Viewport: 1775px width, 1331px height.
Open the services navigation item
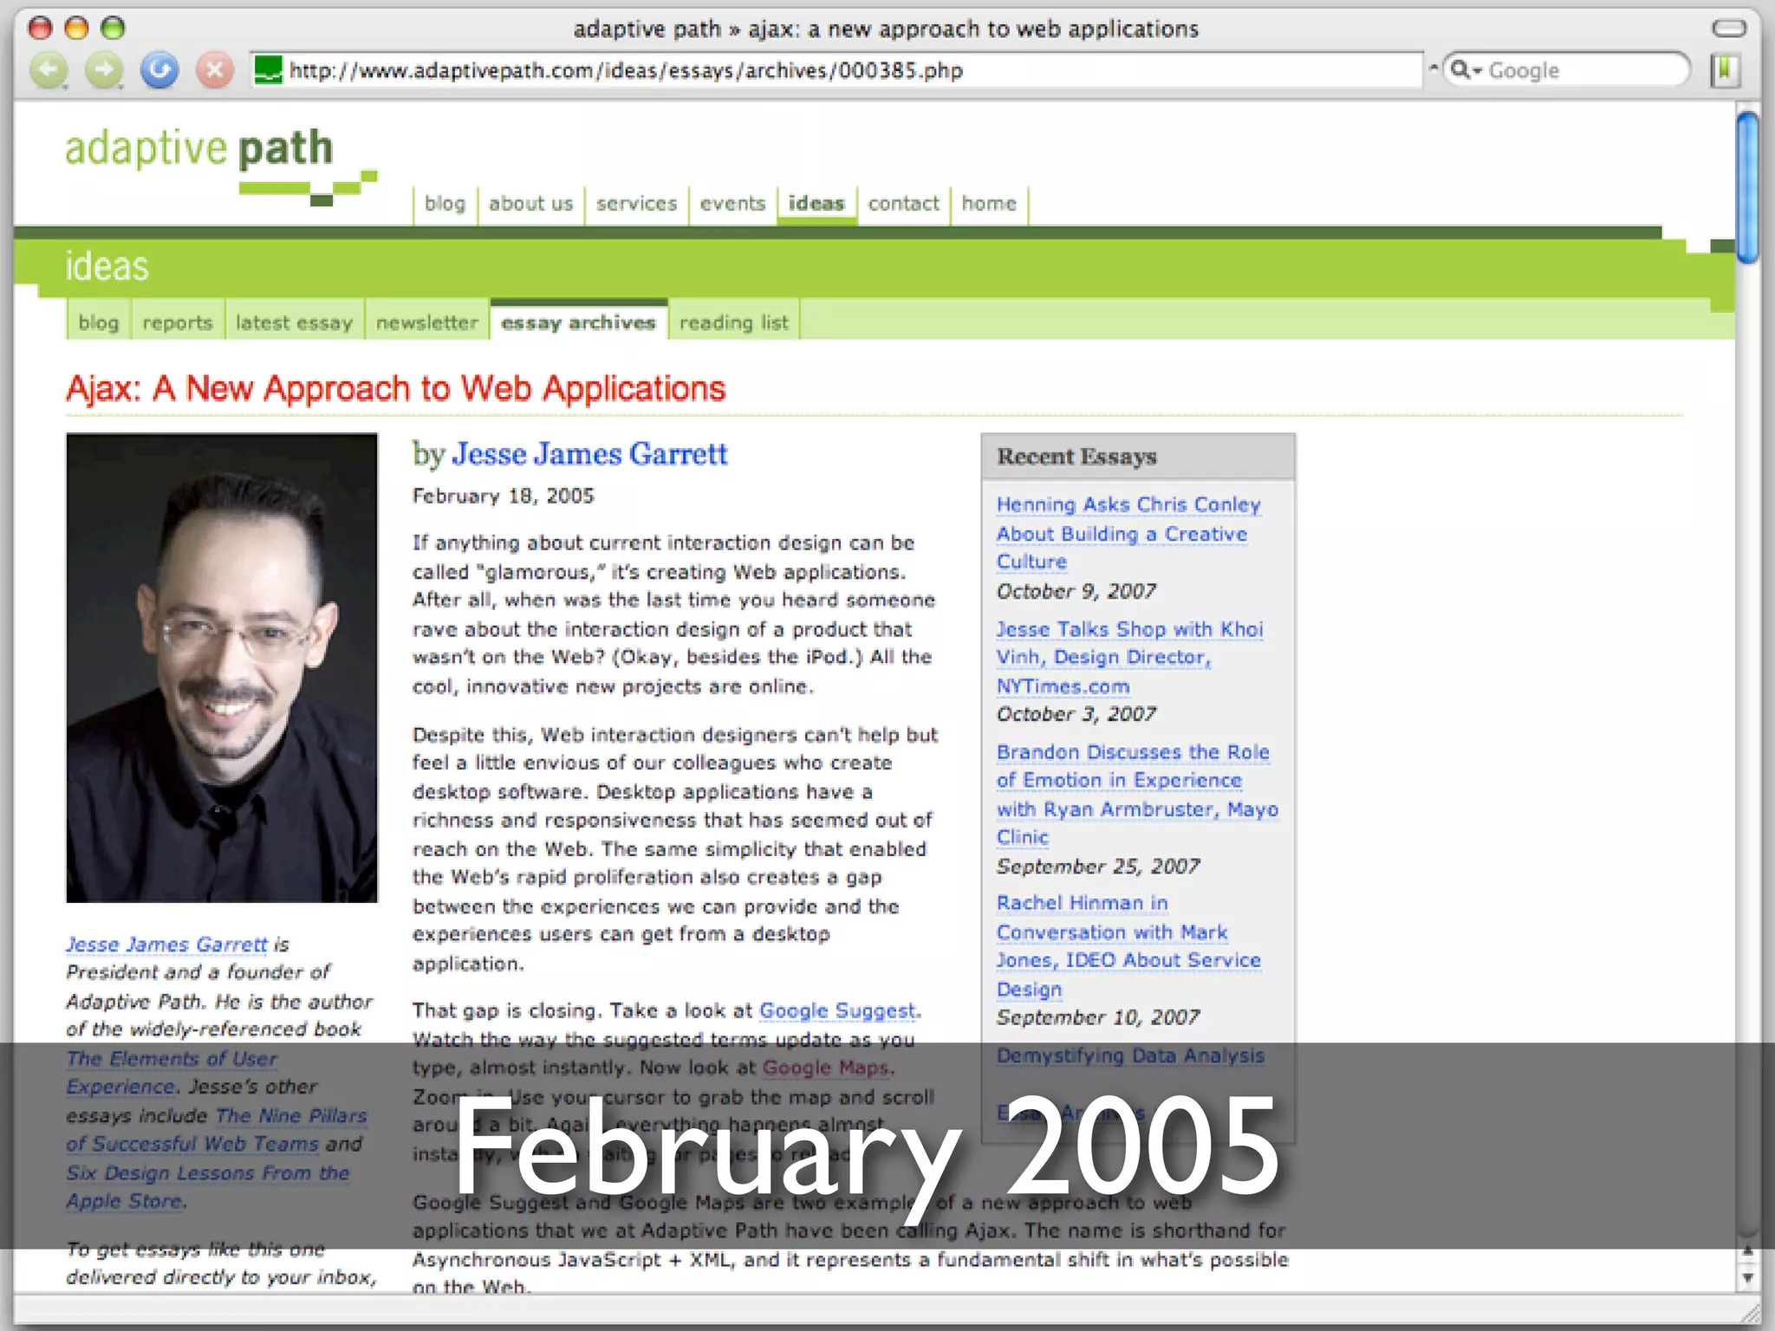[x=636, y=204]
